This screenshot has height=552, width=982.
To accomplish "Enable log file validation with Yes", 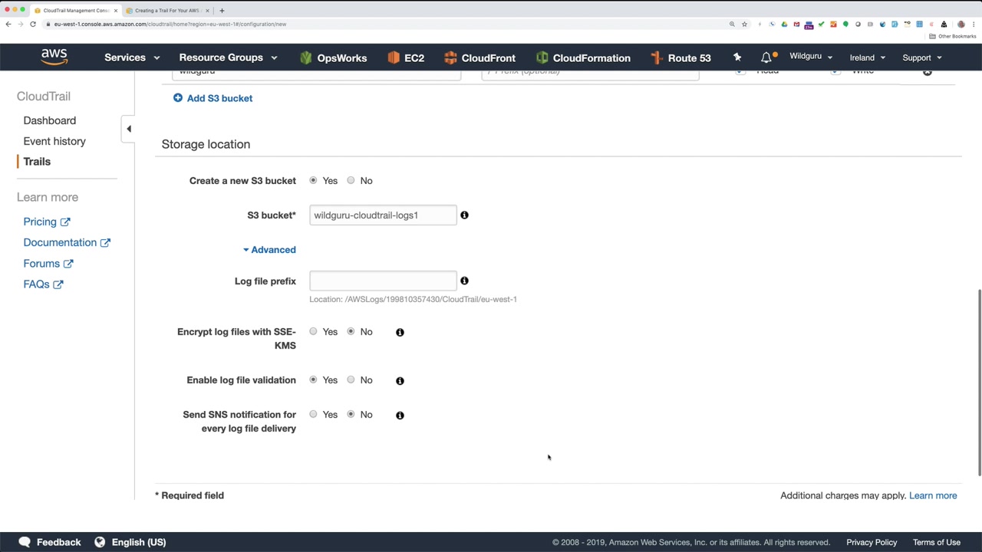I will (x=313, y=379).
